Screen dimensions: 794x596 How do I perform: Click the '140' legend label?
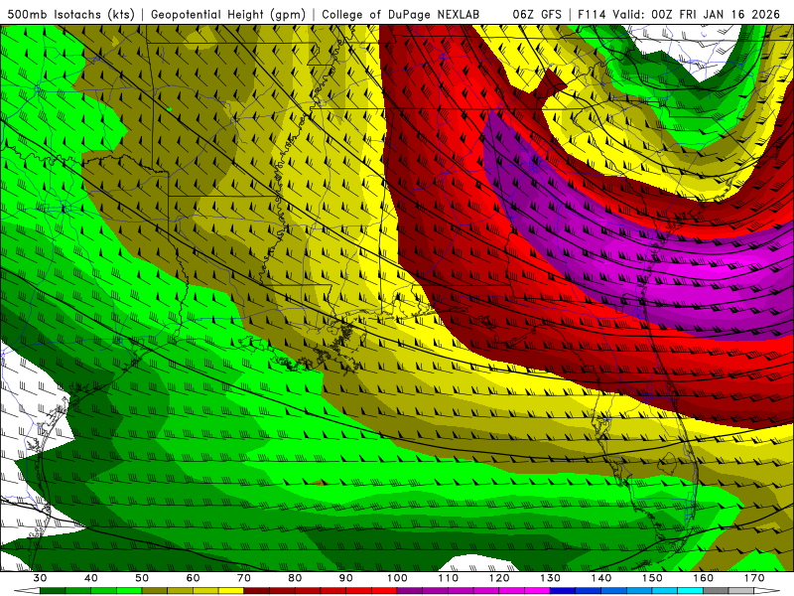click(x=601, y=578)
